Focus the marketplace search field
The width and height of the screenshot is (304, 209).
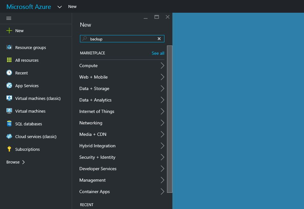pyautogui.click(x=122, y=39)
